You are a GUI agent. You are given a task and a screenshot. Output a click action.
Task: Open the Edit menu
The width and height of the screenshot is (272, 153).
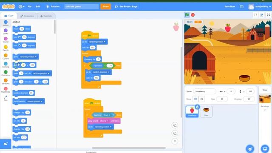click(x=38, y=7)
